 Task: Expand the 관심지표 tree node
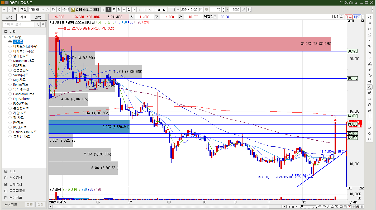pyautogui.click(x=6, y=197)
